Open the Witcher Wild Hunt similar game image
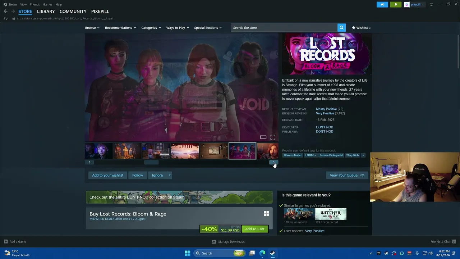 (331, 214)
